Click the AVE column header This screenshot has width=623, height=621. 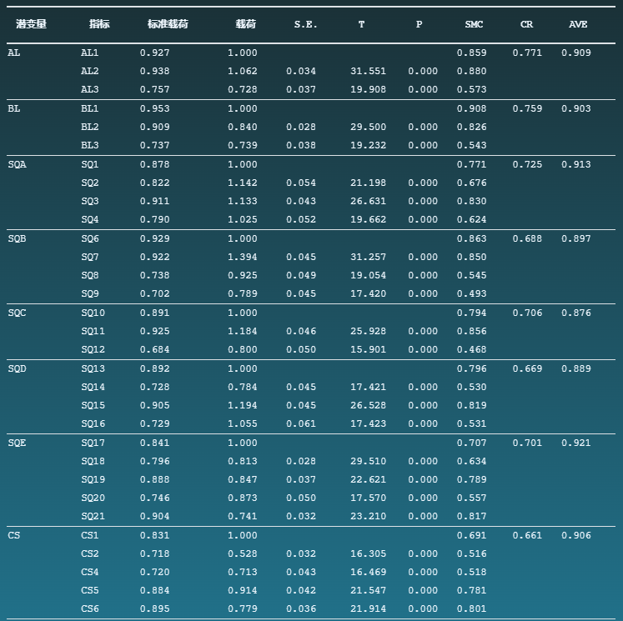coord(578,24)
